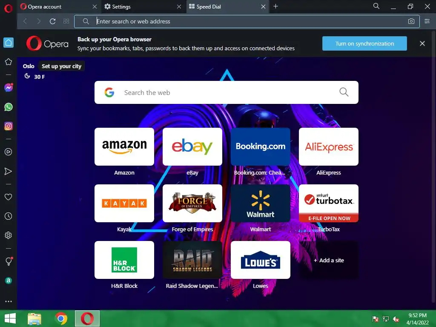Open the Player sidebar icon
The height and width of the screenshot is (327, 436).
tap(9, 152)
